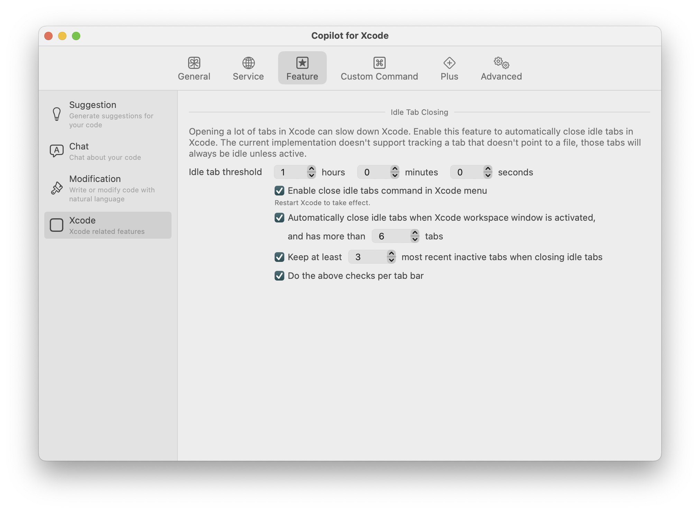Uncheck automatically close idle tabs when window activated
This screenshot has width=700, height=512.
pos(279,218)
